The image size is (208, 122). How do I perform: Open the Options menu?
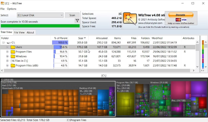(x=12, y=9)
